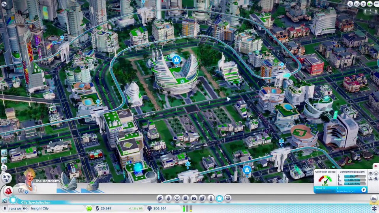Click the fast-forward speed arrows
379x213 pixels.
tap(25, 208)
